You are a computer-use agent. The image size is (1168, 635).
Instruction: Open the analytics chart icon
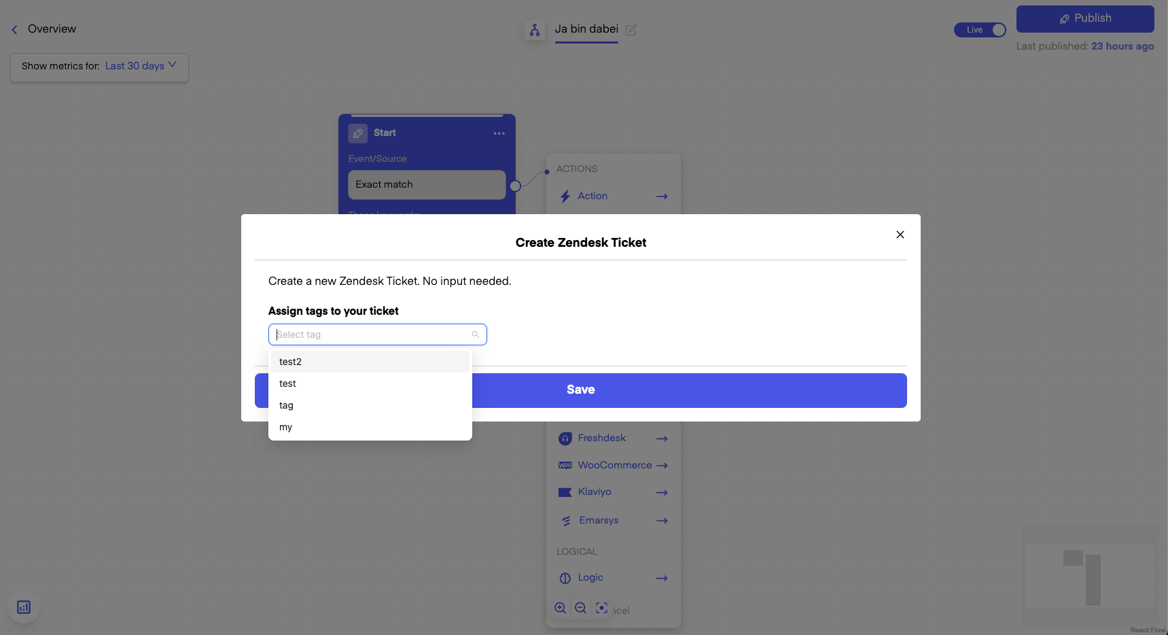pyautogui.click(x=24, y=607)
